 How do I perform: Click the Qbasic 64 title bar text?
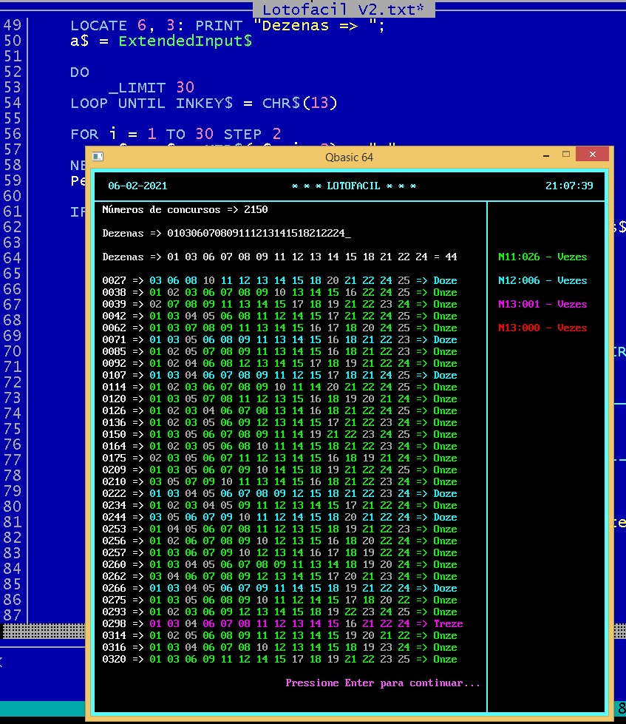pyautogui.click(x=349, y=157)
